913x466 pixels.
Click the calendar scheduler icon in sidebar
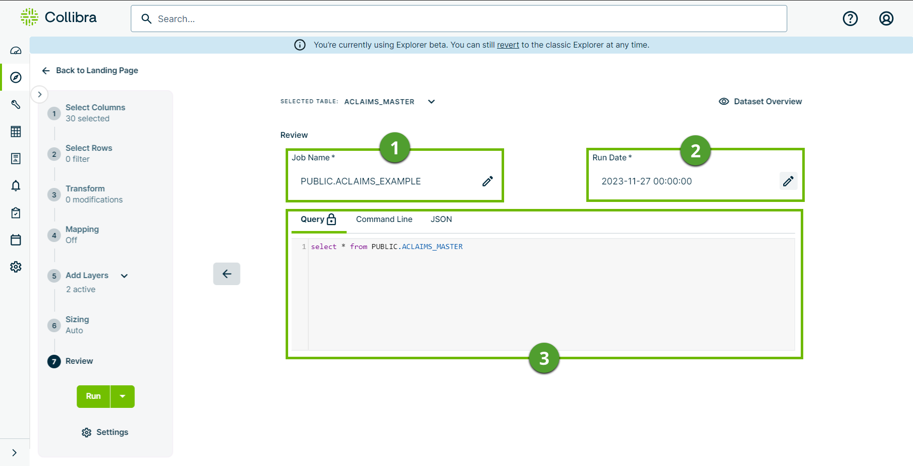[16, 240]
